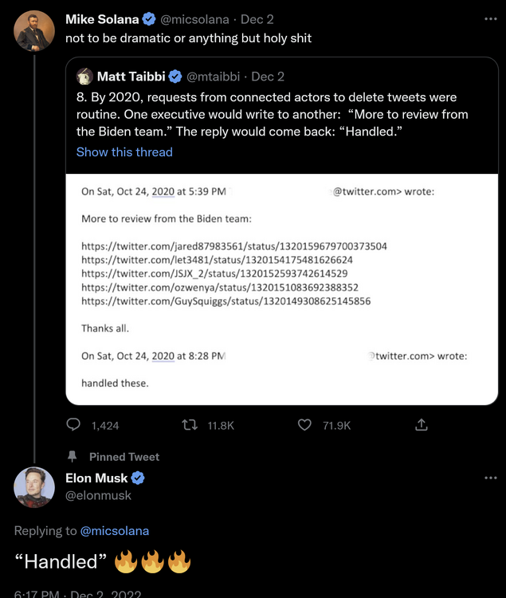The height and width of the screenshot is (598, 506).
Task: Click Mike Solana's profile avatar
Action: click(x=35, y=32)
